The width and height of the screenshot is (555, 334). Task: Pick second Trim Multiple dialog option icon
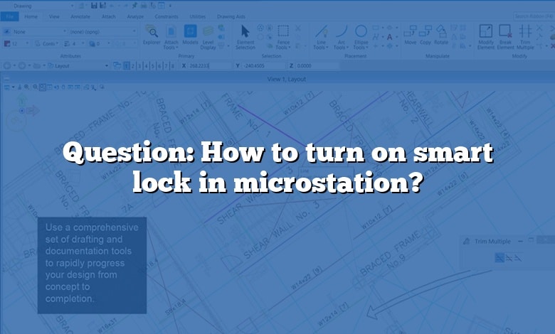click(509, 258)
